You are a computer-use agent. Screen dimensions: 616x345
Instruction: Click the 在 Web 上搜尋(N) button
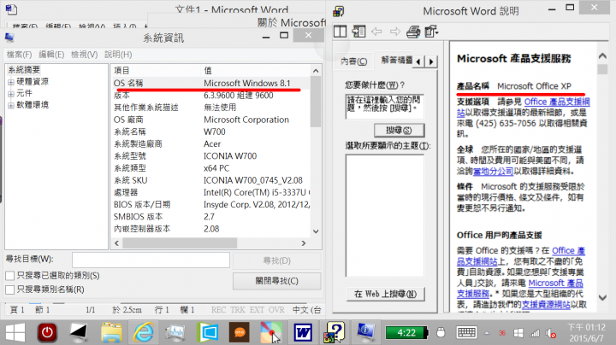(385, 294)
